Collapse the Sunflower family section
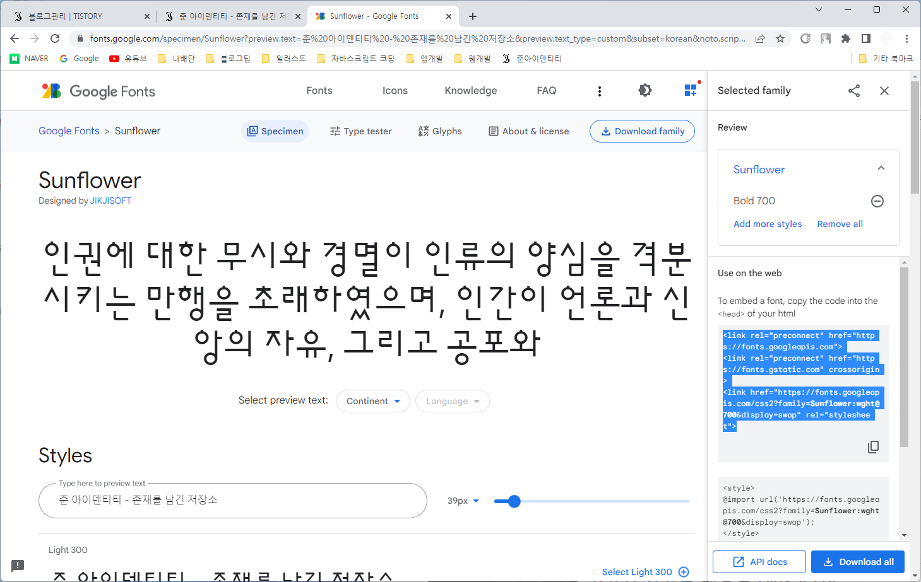 [x=881, y=168]
